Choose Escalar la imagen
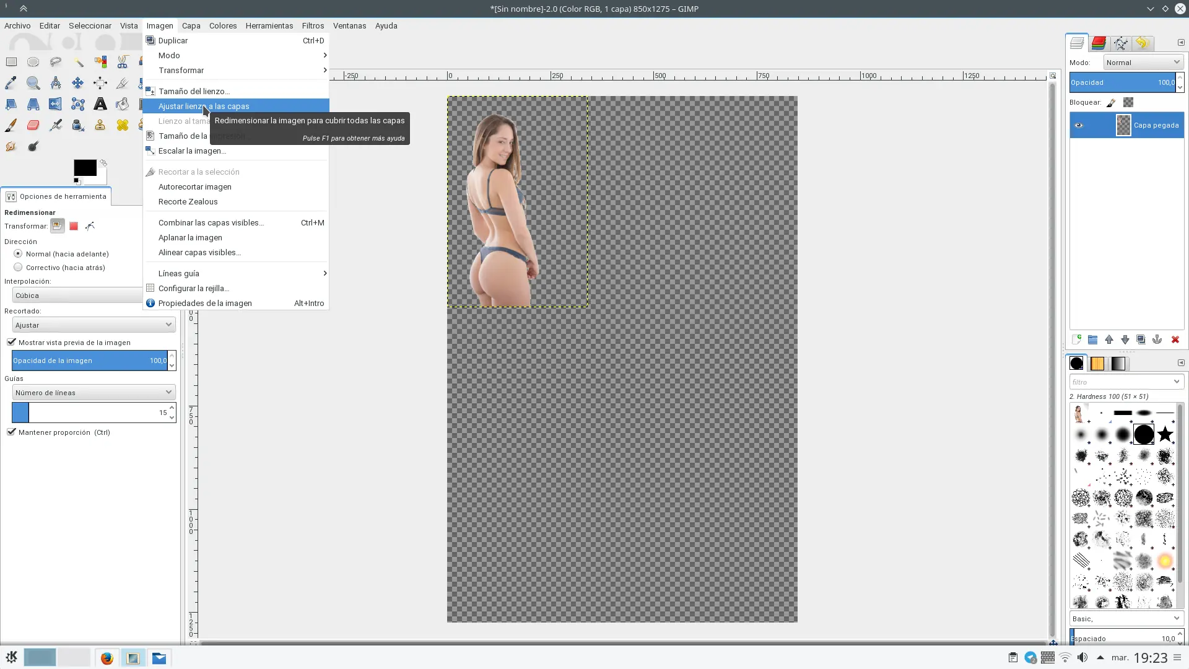This screenshot has width=1189, height=669. coord(236,151)
